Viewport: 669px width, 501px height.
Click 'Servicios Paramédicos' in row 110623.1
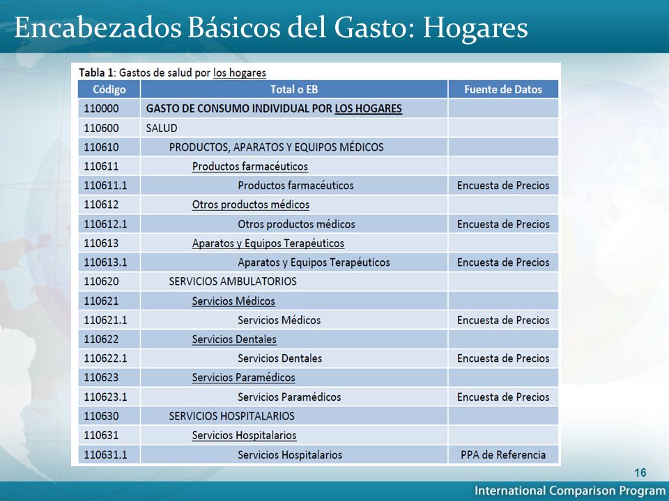pyautogui.click(x=289, y=397)
